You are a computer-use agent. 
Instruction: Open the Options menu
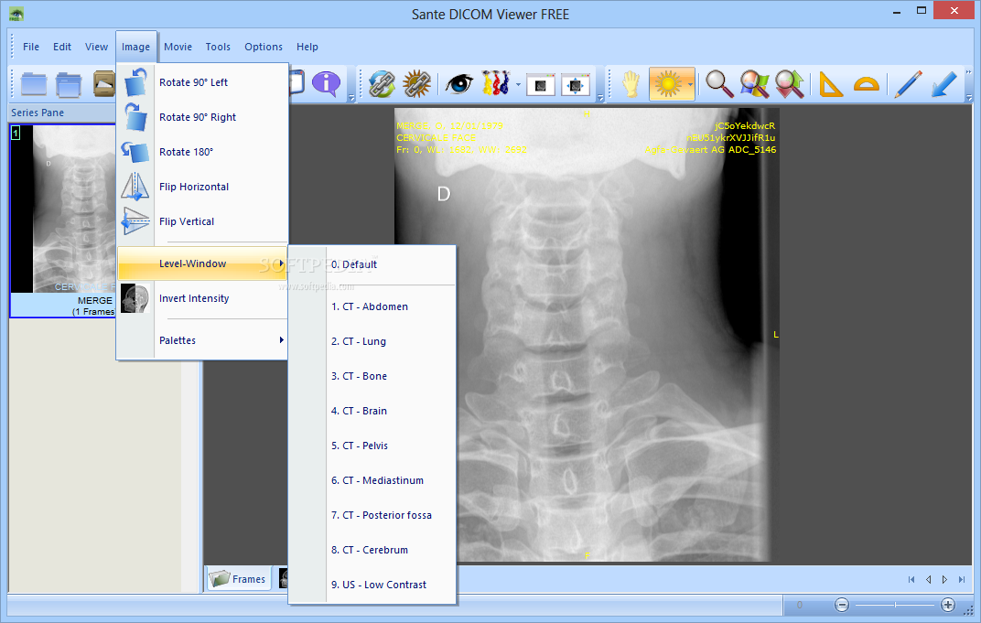pyautogui.click(x=264, y=47)
